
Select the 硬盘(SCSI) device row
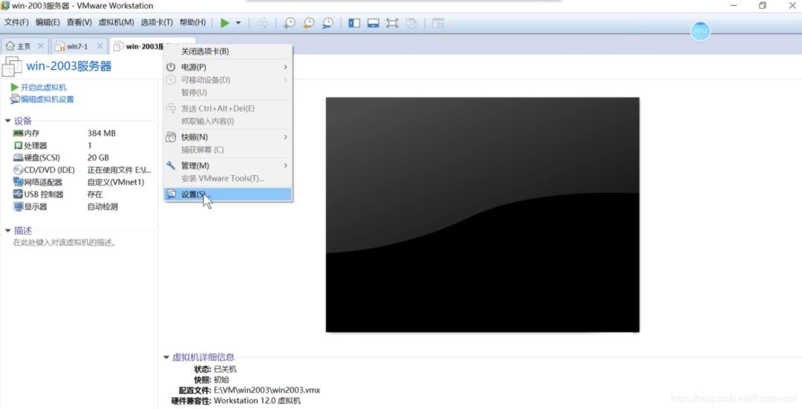click(x=82, y=157)
